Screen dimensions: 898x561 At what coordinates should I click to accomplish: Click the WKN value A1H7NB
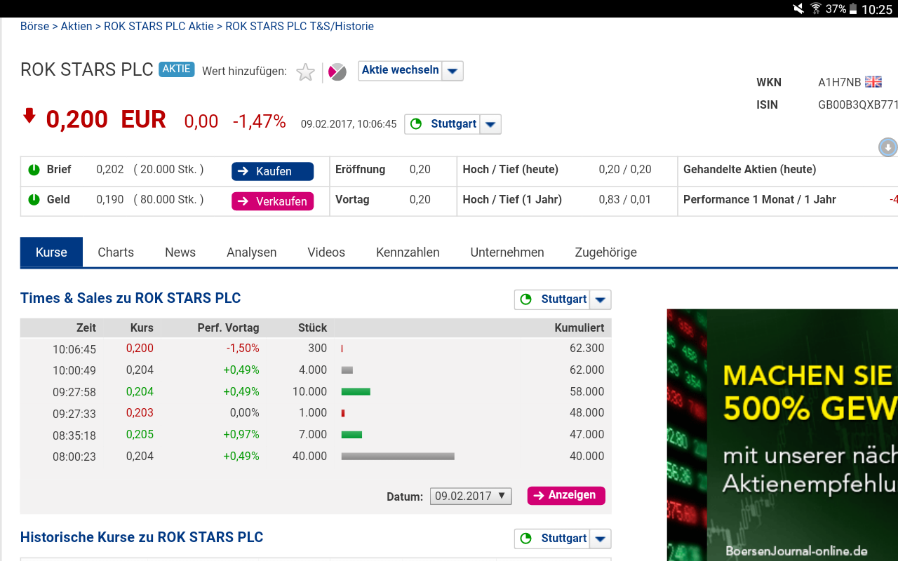pyautogui.click(x=839, y=83)
